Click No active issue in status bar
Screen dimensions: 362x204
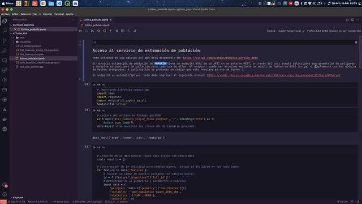pos(60,202)
